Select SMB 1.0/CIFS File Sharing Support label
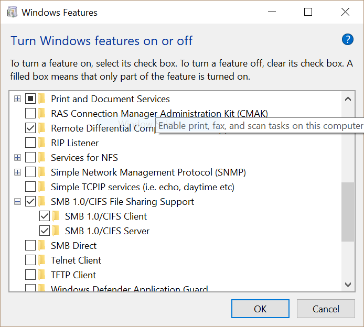Screen dimensions: 364x327 coord(122,202)
